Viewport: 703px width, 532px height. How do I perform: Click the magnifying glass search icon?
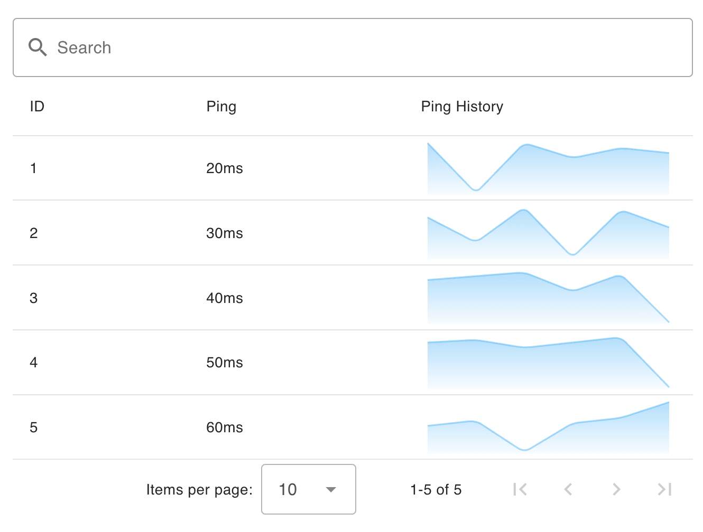point(37,47)
